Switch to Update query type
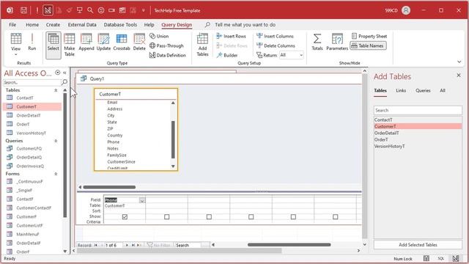 tap(103, 42)
